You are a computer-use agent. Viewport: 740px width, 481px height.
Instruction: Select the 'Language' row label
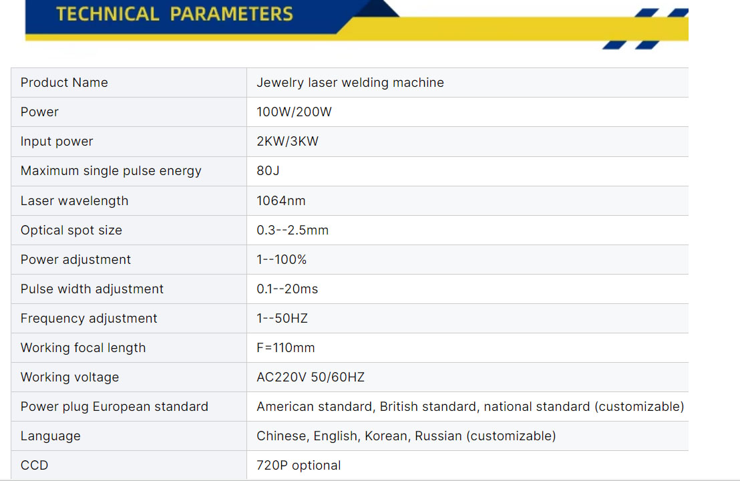(x=51, y=436)
